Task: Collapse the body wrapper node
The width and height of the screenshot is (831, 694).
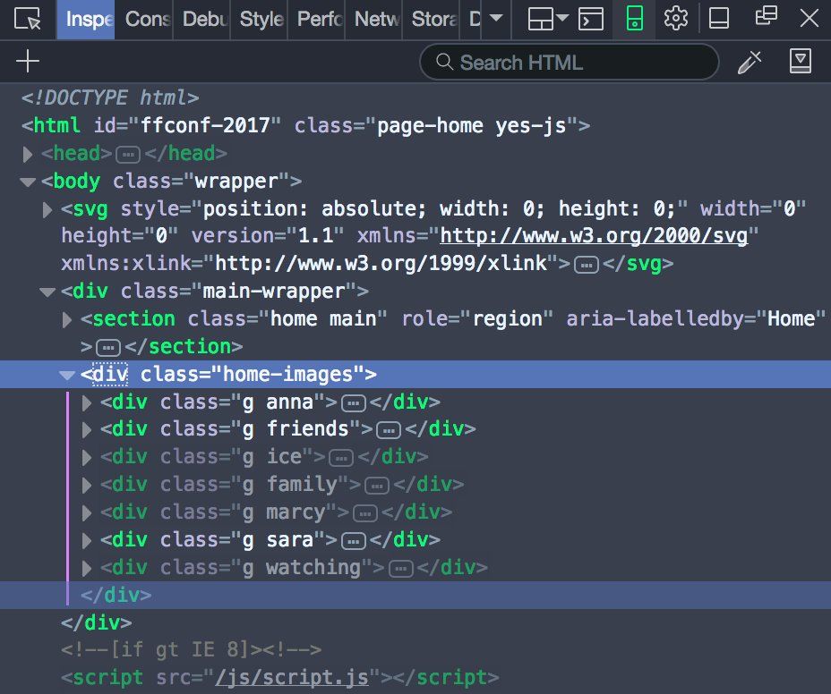Action: (28, 182)
